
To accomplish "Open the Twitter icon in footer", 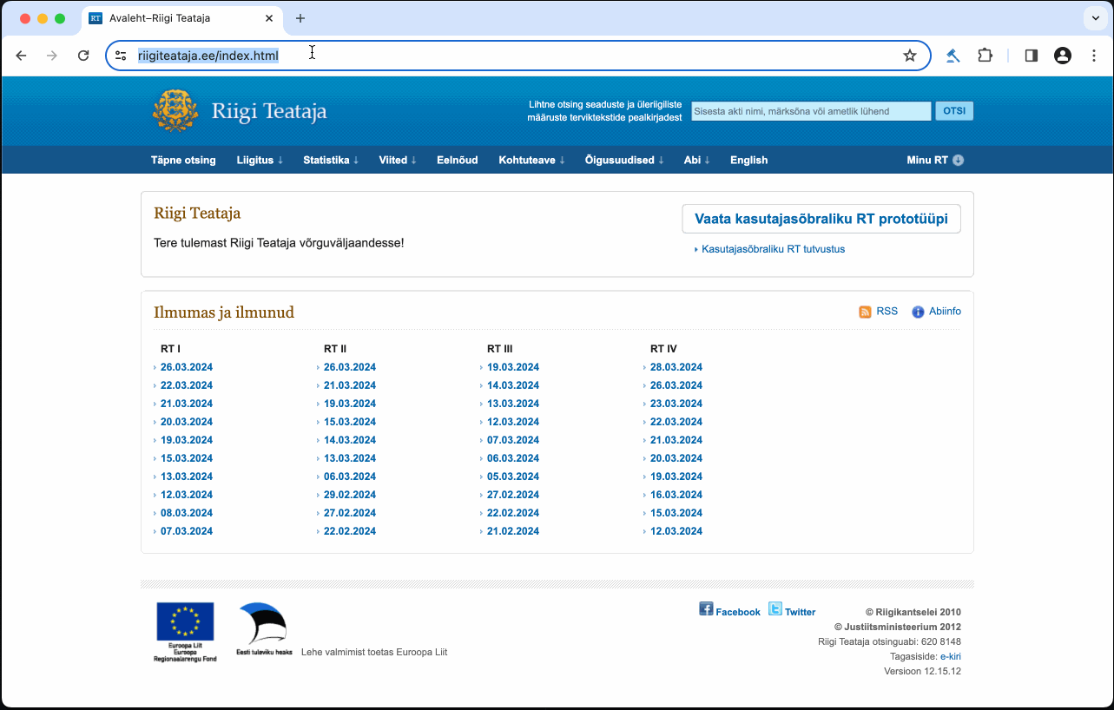I will point(775,609).
